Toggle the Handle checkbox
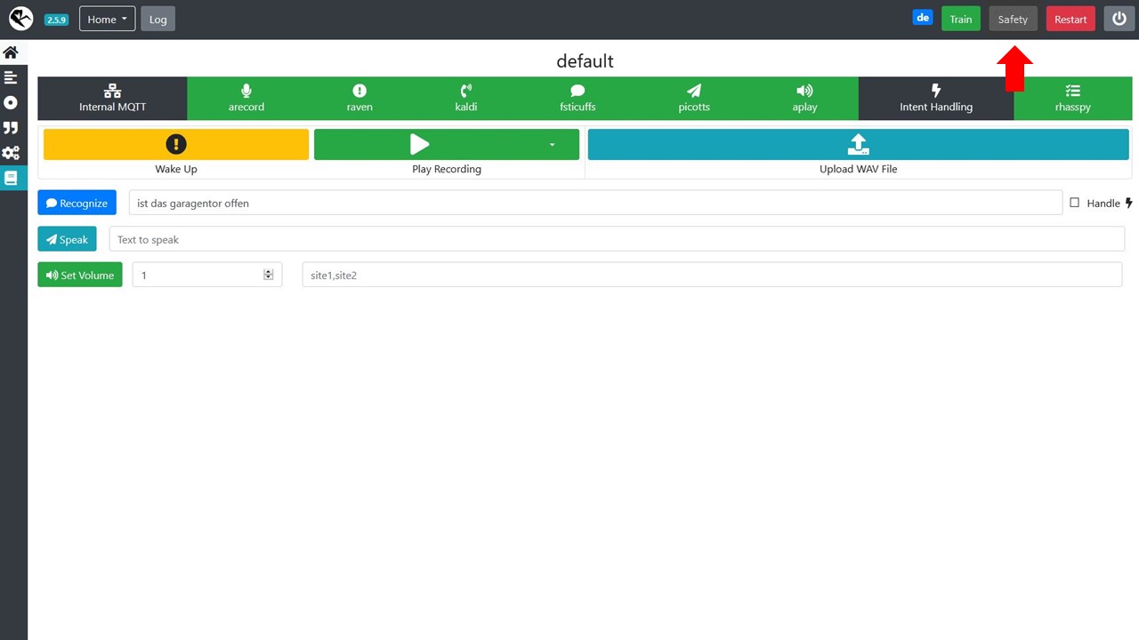 click(x=1074, y=203)
